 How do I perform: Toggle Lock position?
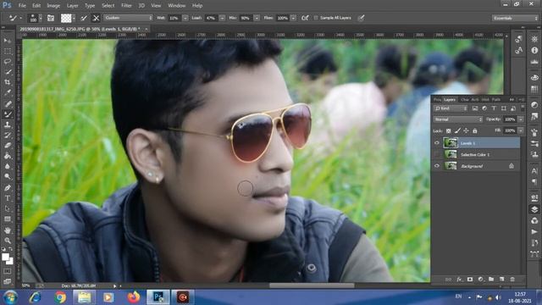pyautogui.click(x=466, y=130)
